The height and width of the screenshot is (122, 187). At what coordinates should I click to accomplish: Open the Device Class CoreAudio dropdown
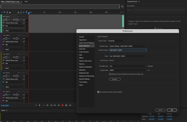(x=116, y=41)
